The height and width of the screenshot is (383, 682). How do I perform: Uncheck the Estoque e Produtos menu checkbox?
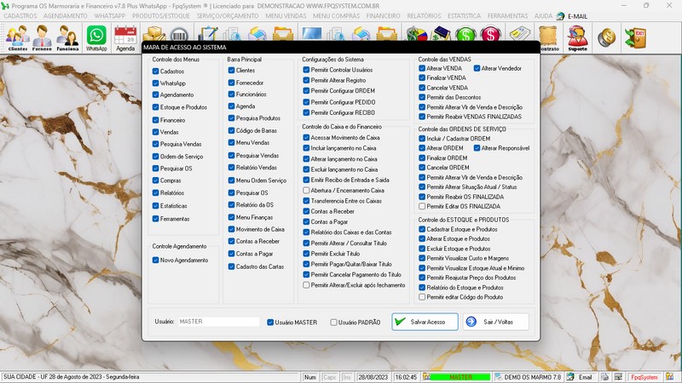(156, 107)
